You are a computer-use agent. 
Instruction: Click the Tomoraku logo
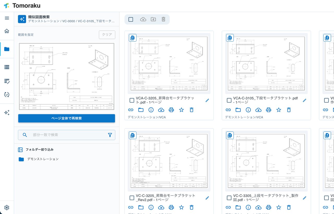[22, 5]
